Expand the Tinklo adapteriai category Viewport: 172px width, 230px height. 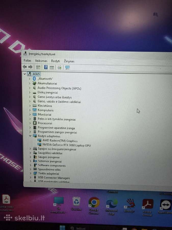point(30,173)
